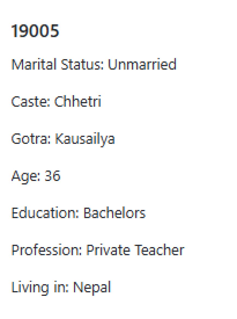Click the digit 5 ending the 19005 heading

(x=54, y=31)
